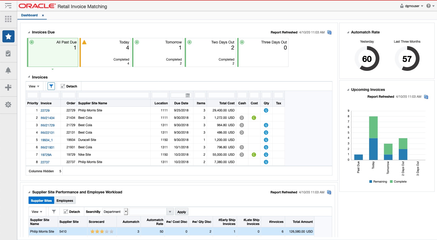Collapse the Automatch Rate panel
The width and height of the screenshot is (437, 240).
(x=348, y=32)
